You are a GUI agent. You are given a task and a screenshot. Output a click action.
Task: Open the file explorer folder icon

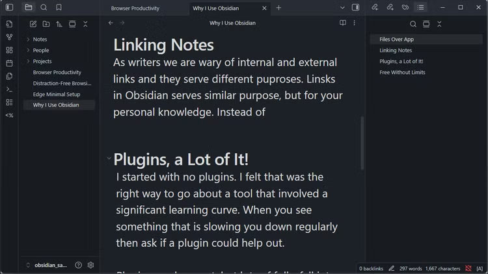tap(29, 7)
